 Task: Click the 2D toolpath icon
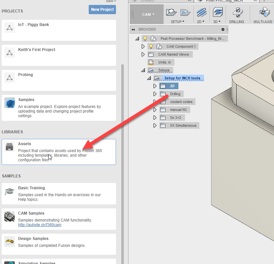pos(201,13)
